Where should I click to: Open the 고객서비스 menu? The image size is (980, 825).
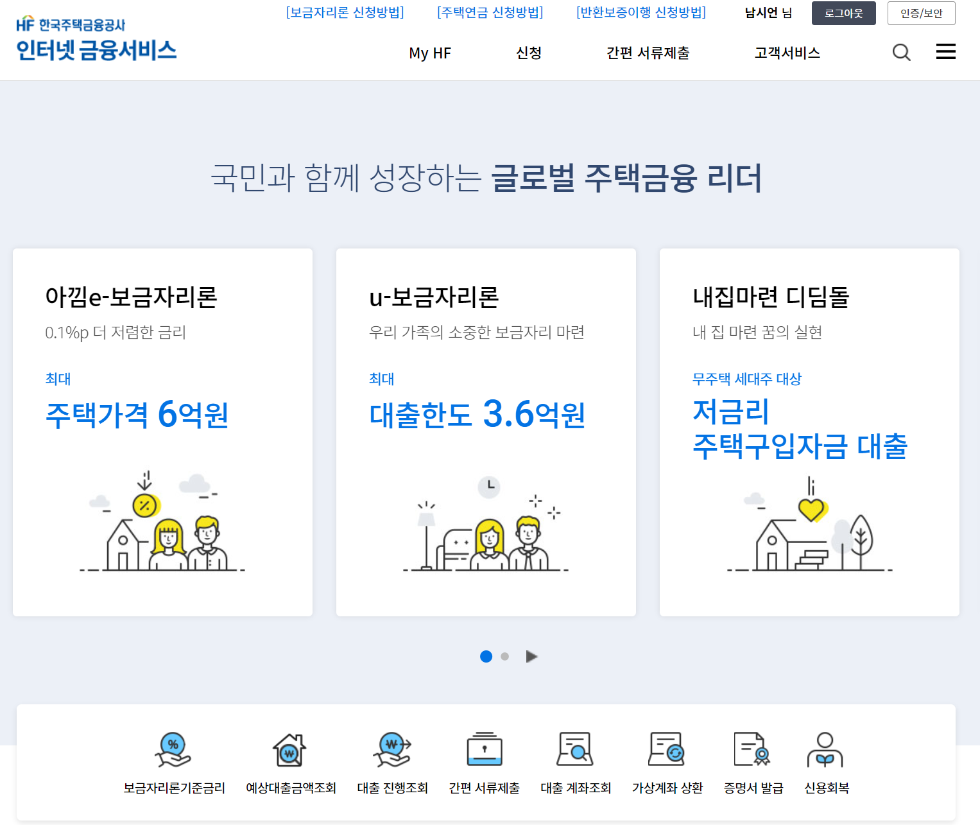[x=787, y=53]
